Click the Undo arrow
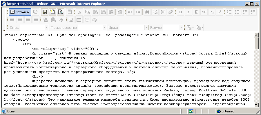261x115 pixels. [x=130, y=12]
